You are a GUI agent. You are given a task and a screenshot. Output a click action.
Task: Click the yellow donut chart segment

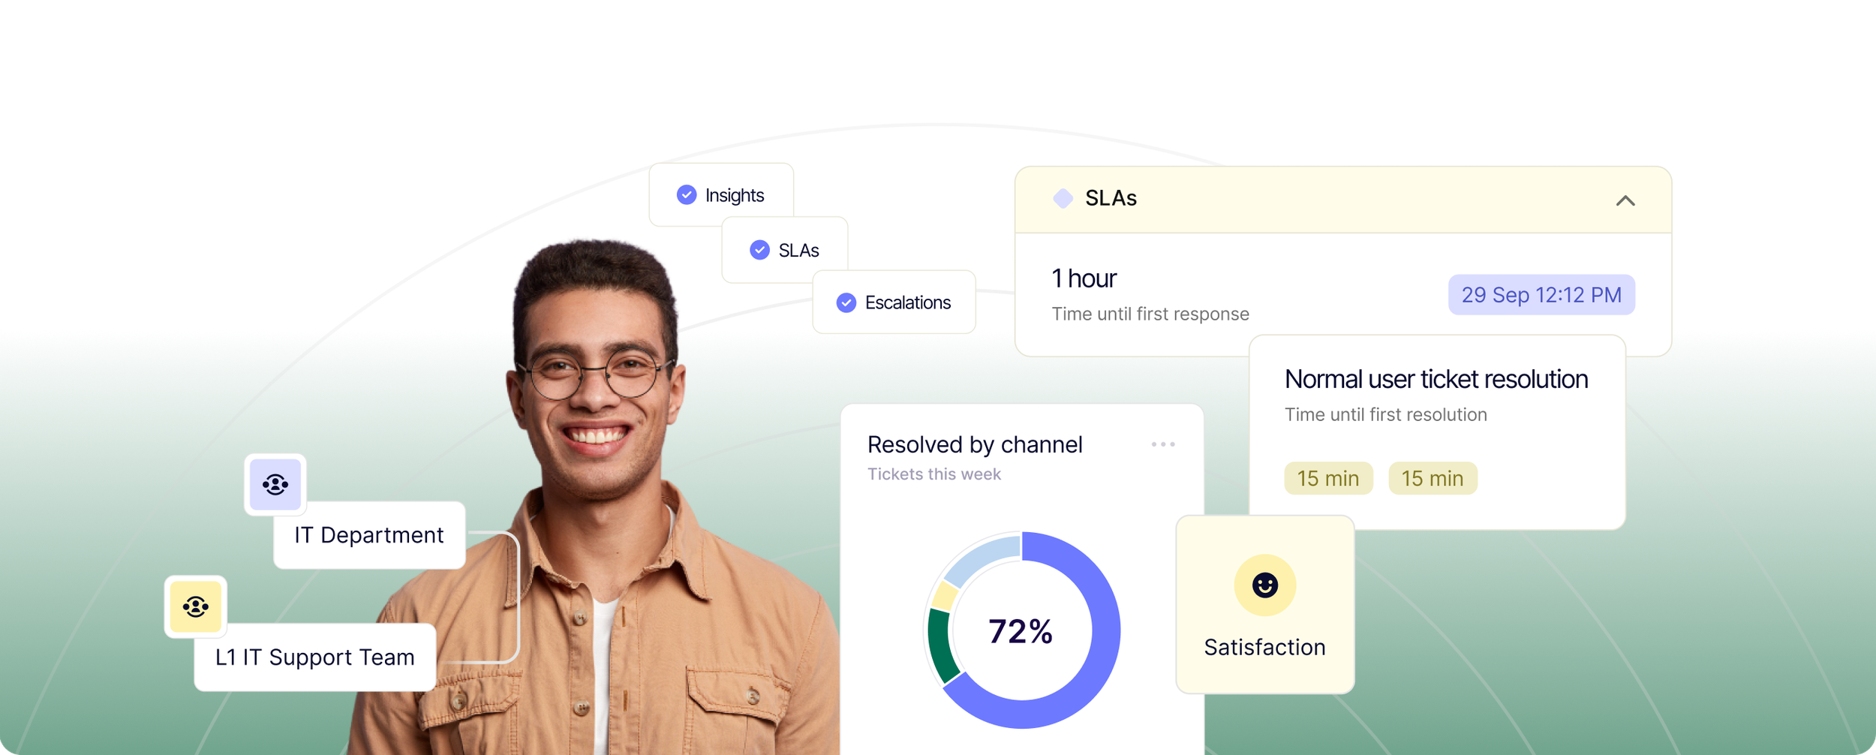[944, 597]
